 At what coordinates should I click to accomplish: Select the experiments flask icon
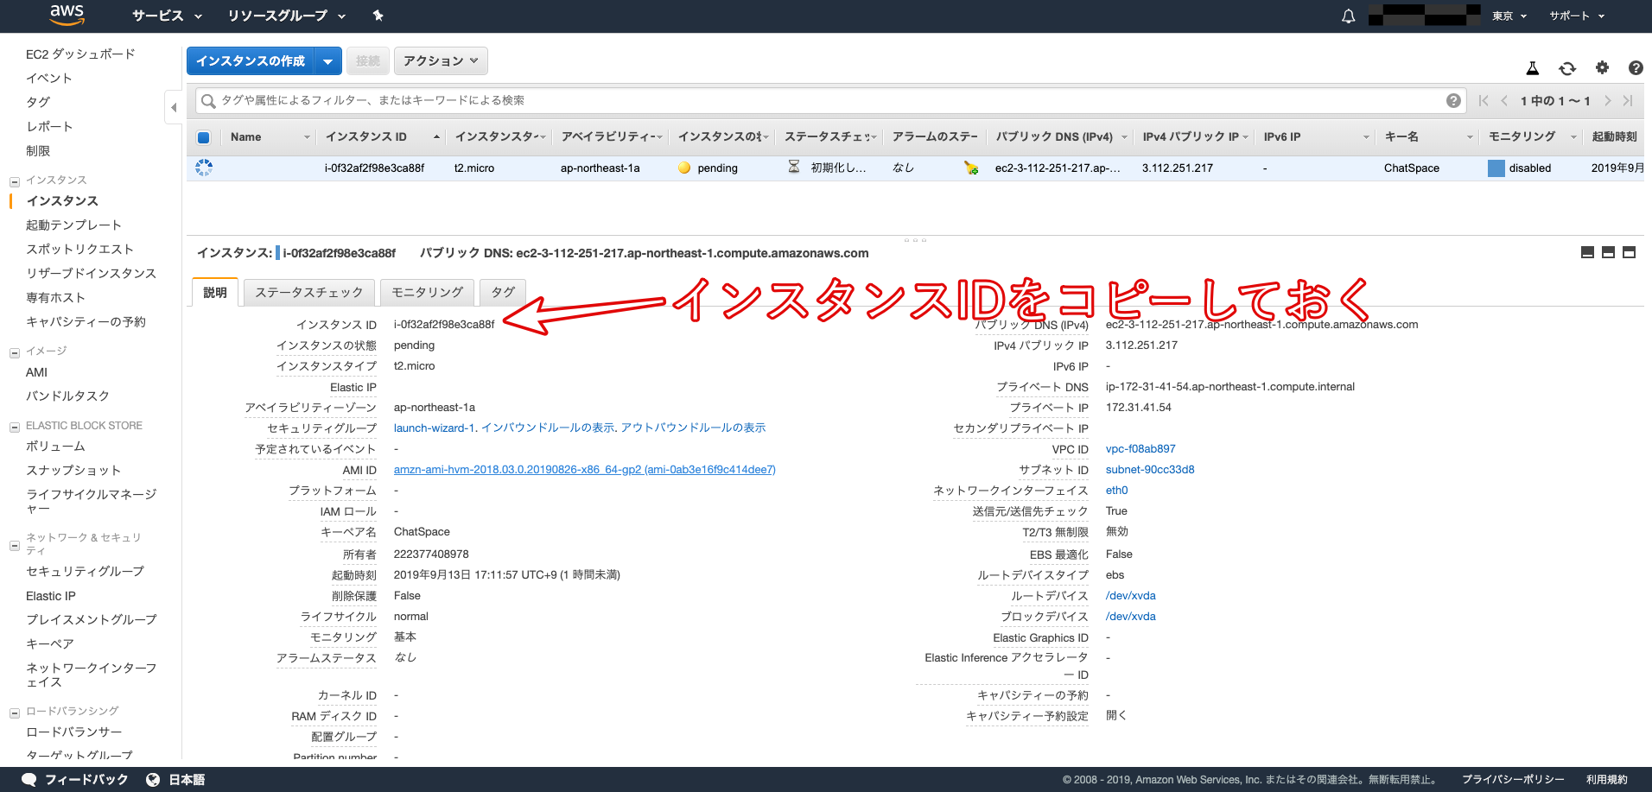[1533, 67]
